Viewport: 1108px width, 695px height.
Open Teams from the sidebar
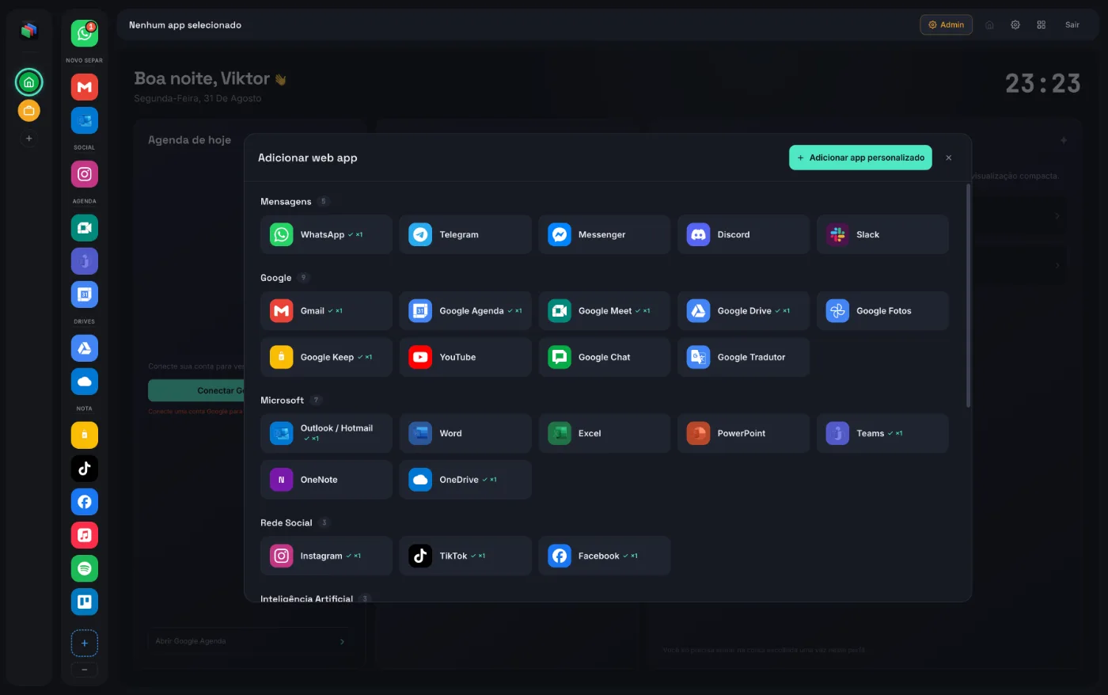85,261
